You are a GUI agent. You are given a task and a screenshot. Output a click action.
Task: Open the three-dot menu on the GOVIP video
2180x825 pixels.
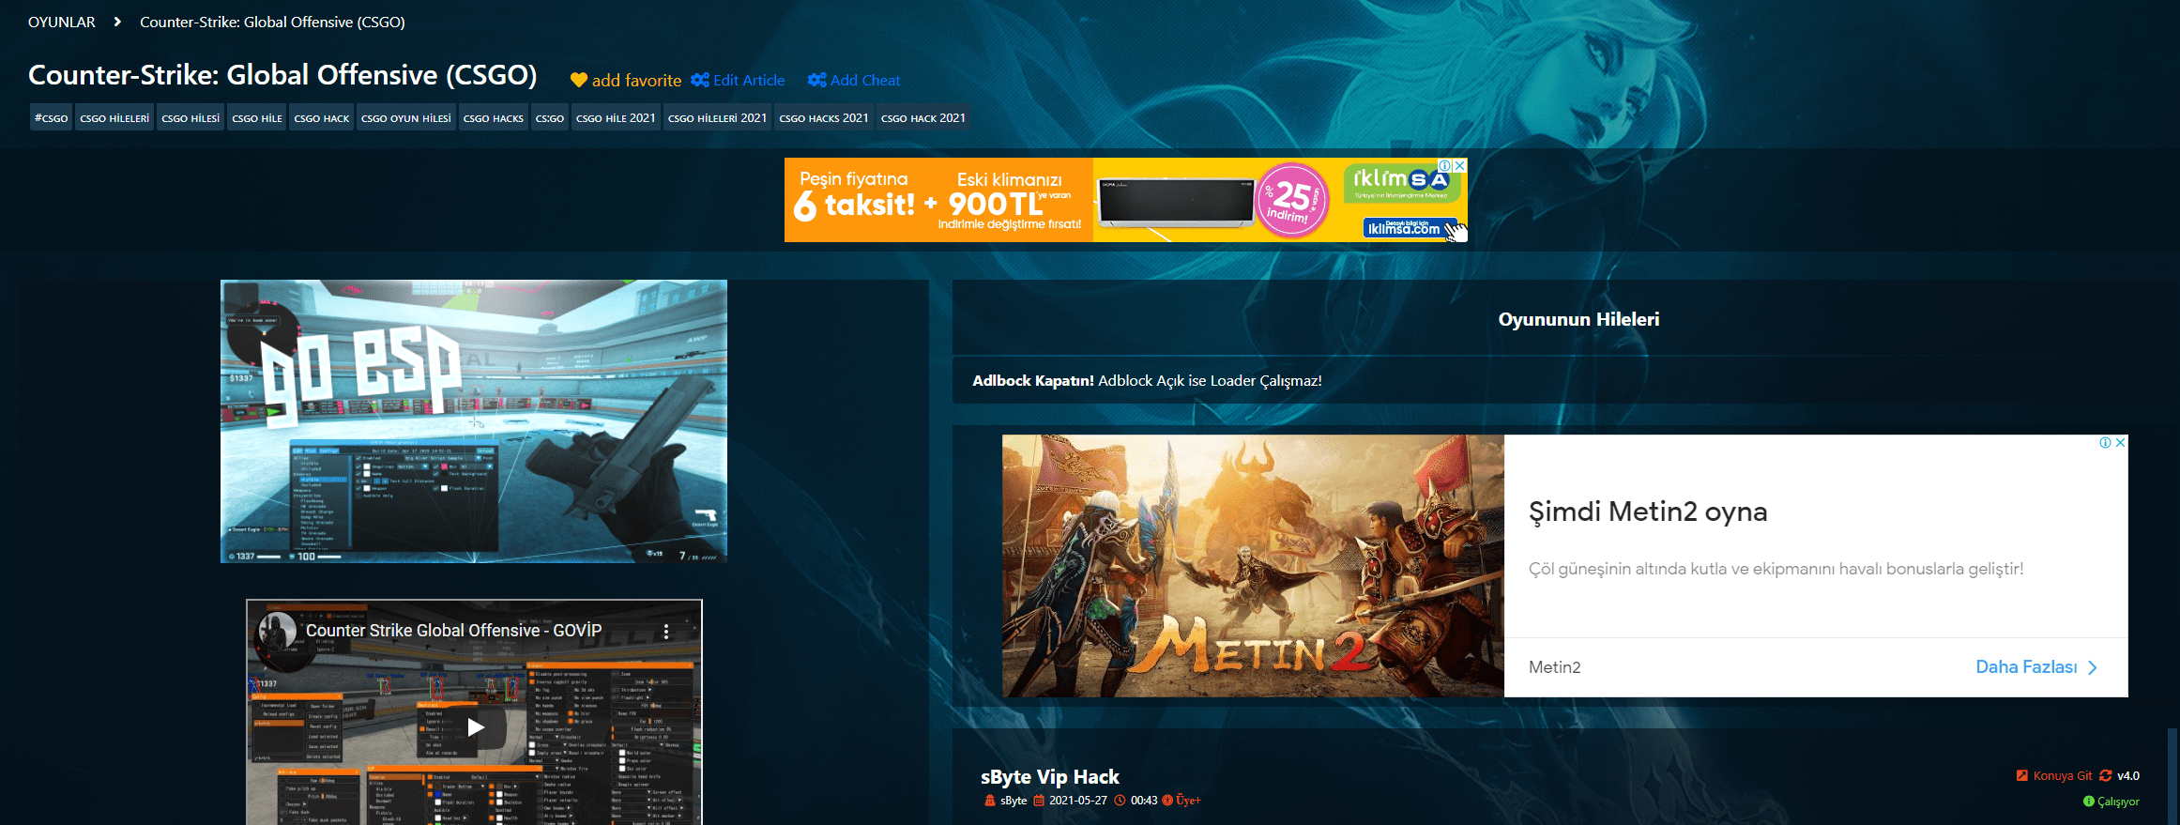coord(666,632)
